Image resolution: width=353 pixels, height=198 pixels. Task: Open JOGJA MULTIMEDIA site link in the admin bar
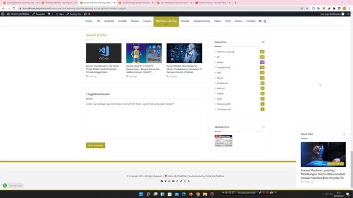pyautogui.click(x=18, y=14)
